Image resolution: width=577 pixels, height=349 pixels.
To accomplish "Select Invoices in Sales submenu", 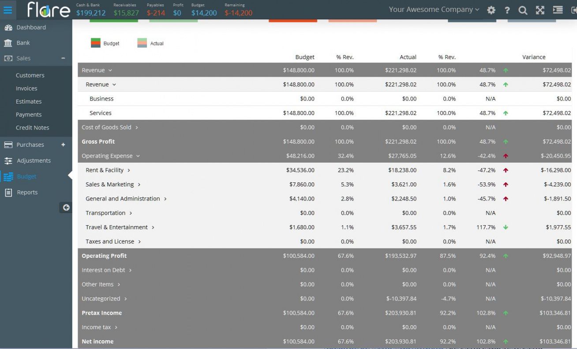I will (26, 89).
